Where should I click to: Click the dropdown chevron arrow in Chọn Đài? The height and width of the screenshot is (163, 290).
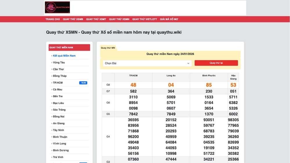click(x=188, y=63)
